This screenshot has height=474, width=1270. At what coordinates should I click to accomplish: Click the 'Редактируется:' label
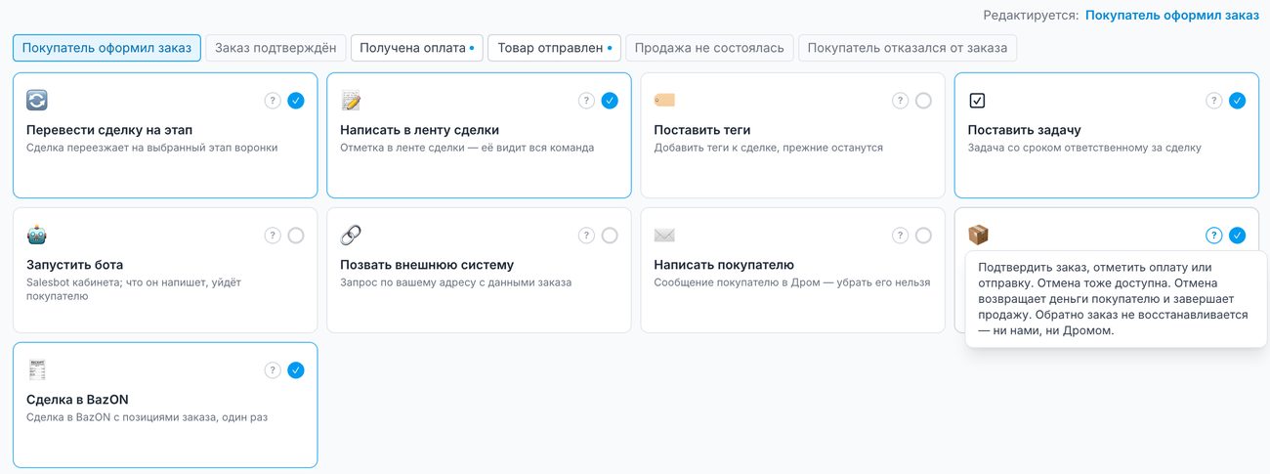[1031, 15]
